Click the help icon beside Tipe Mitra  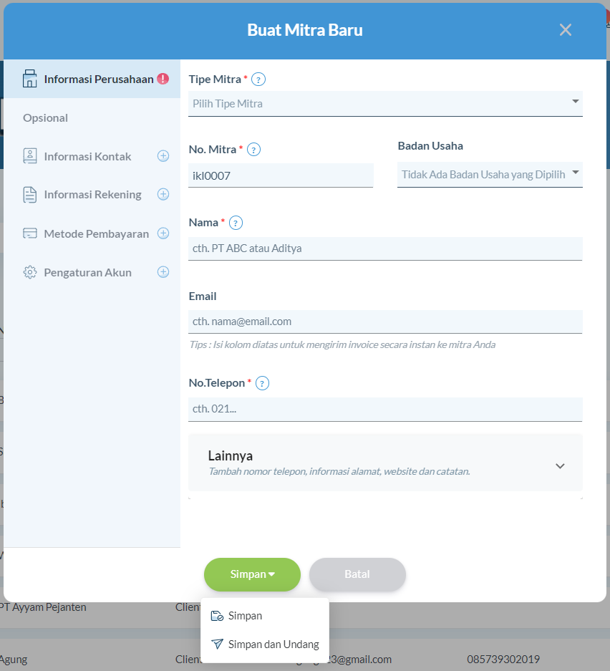pos(258,79)
